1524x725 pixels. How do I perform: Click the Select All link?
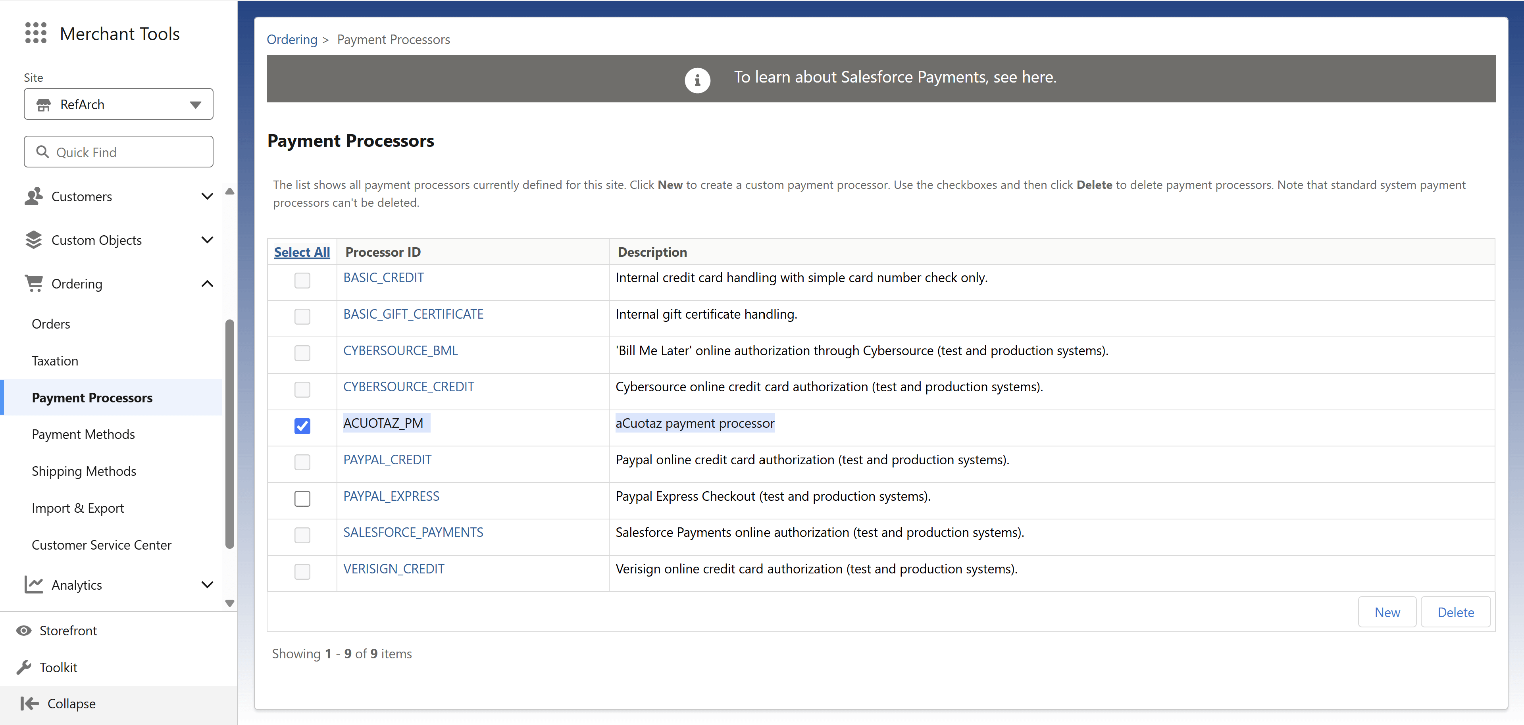(x=302, y=252)
